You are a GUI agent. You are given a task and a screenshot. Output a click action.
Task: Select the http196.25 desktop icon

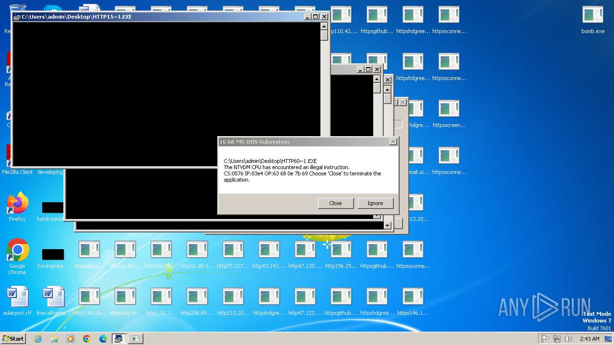(341, 255)
